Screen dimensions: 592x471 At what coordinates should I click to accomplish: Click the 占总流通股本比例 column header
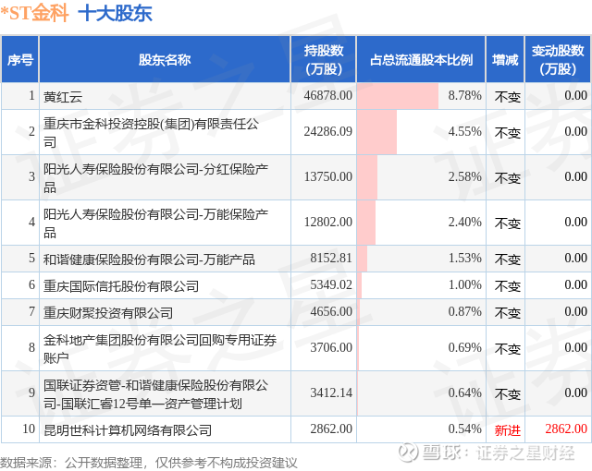tap(421, 59)
